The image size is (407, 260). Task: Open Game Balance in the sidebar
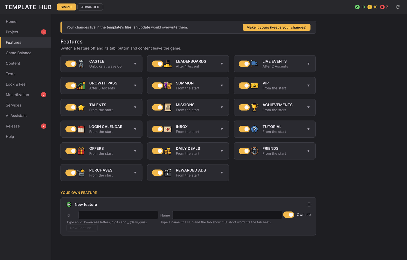[x=26, y=53]
